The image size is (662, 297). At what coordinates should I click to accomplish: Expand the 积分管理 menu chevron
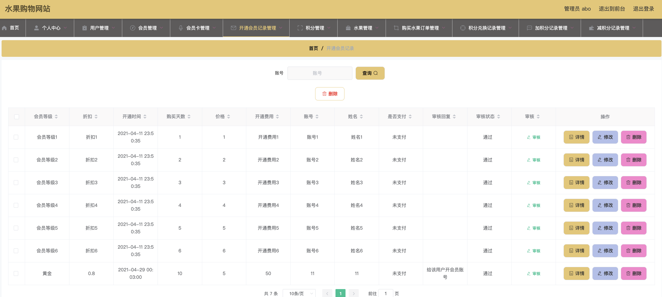329,28
